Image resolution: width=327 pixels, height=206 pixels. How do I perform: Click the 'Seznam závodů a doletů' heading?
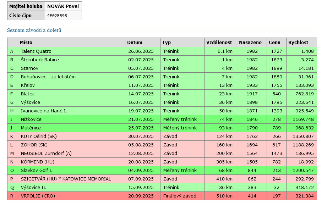pos(37,30)
